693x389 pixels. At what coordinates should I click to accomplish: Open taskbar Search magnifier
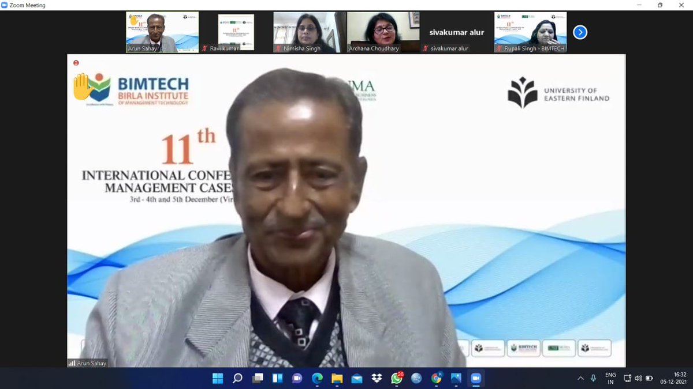pos(237,379)
